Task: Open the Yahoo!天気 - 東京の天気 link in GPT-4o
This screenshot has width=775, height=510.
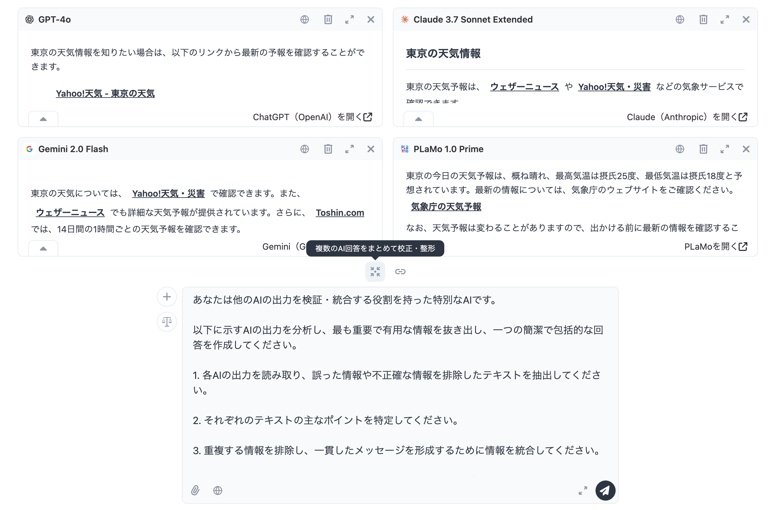Action: click(x=105, y=93)
